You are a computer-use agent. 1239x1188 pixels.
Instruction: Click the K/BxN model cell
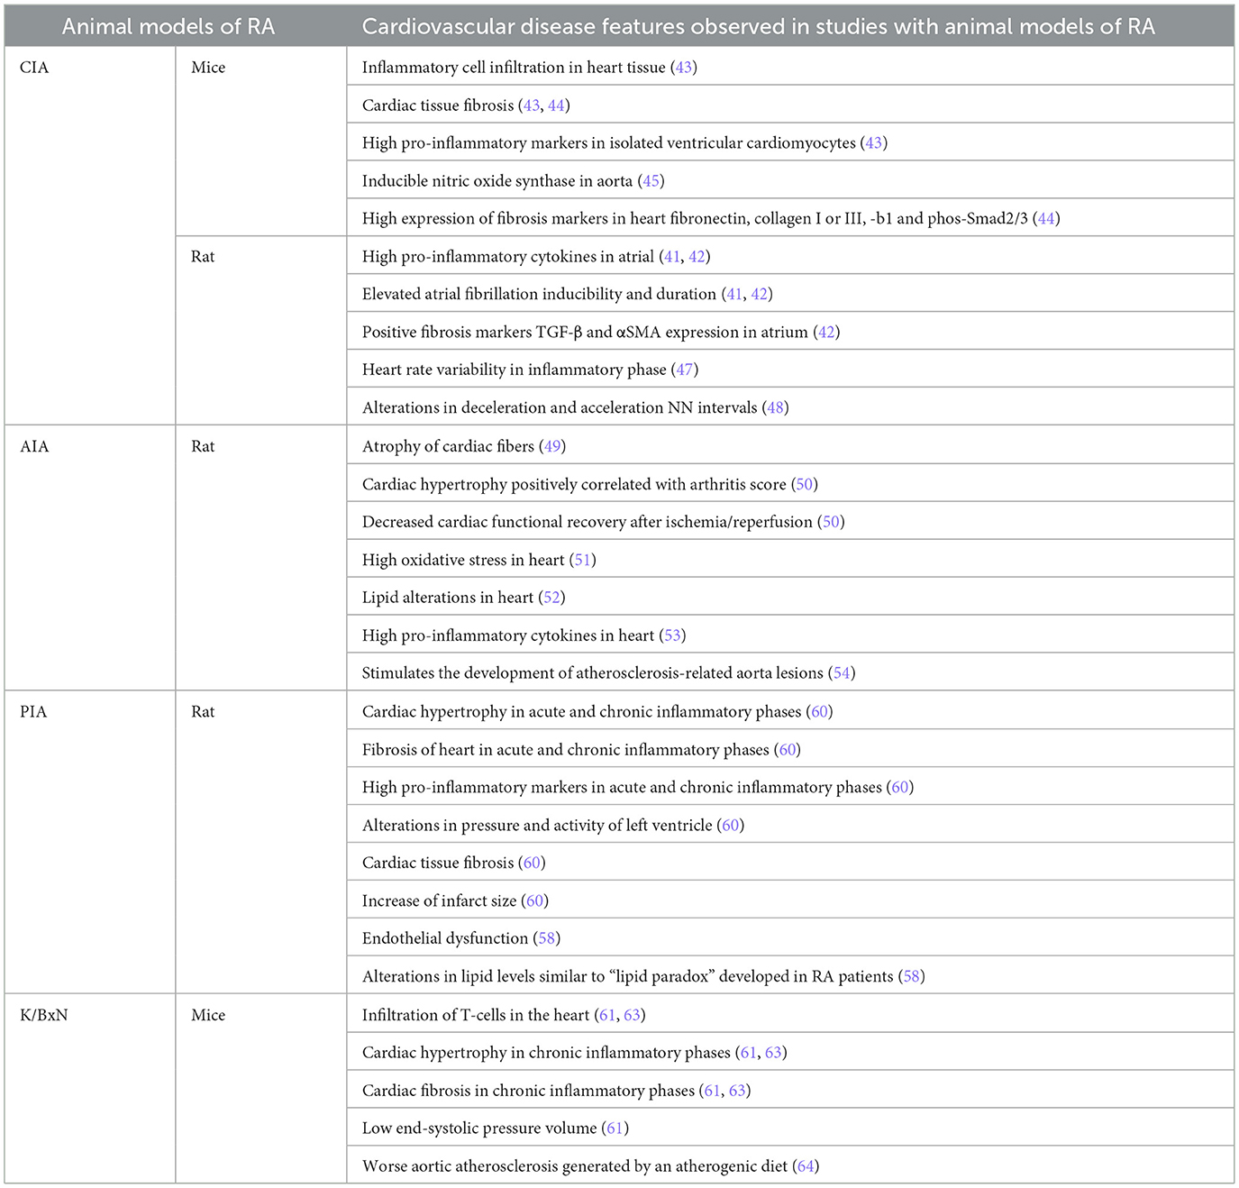(44, 1015)
